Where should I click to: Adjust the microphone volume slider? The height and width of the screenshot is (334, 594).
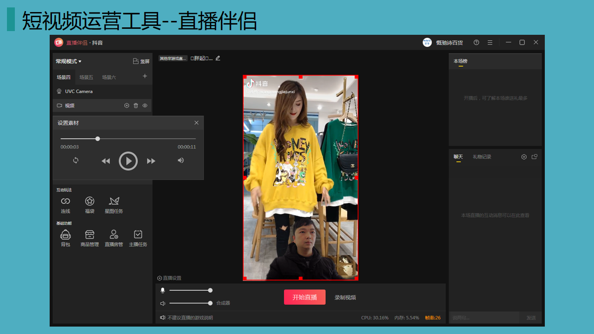click(191, 290)
